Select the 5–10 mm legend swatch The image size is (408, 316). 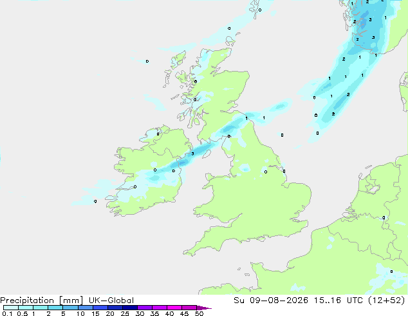pyautogui.click(x=70, y=308)
